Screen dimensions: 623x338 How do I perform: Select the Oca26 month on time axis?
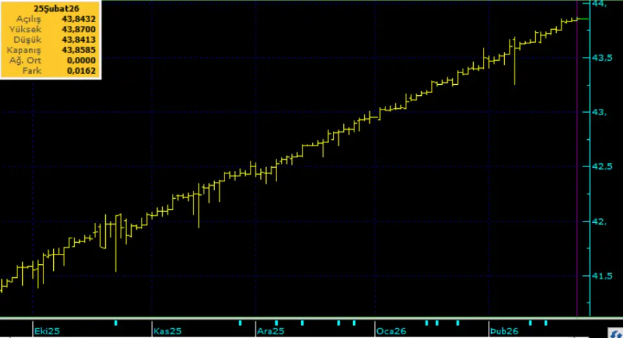391,331
